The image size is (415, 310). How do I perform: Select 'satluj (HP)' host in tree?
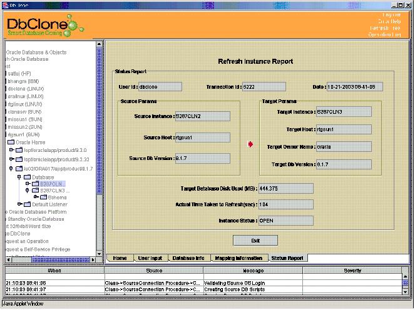click(19, 74)
